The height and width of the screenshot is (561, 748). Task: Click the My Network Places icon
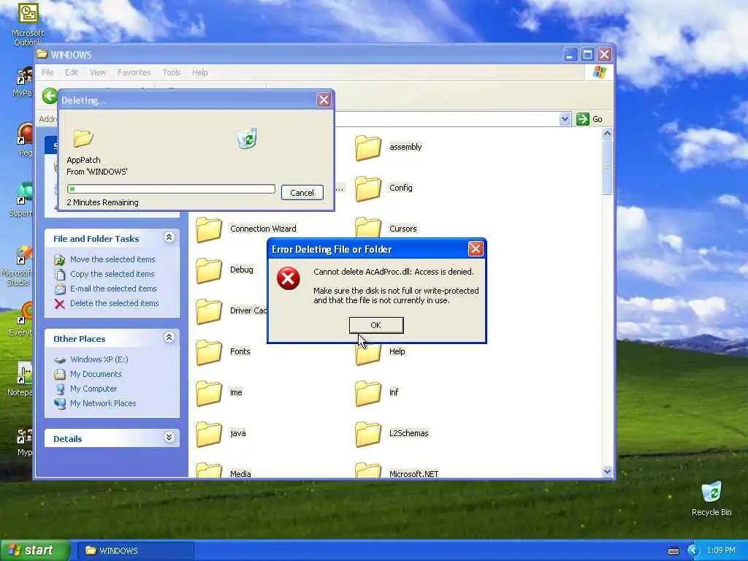click(x=60, y=403)
